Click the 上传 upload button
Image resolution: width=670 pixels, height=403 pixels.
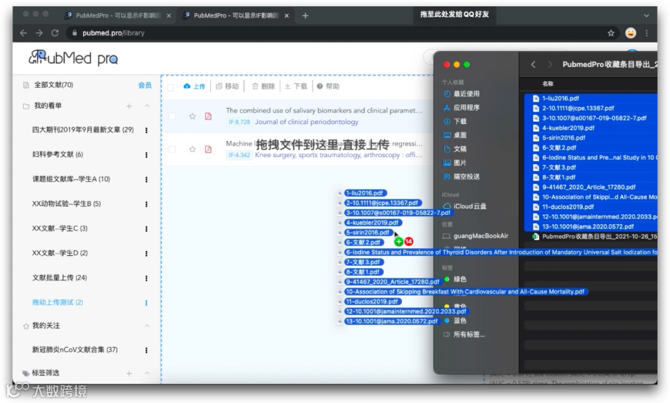click(194, 86)
